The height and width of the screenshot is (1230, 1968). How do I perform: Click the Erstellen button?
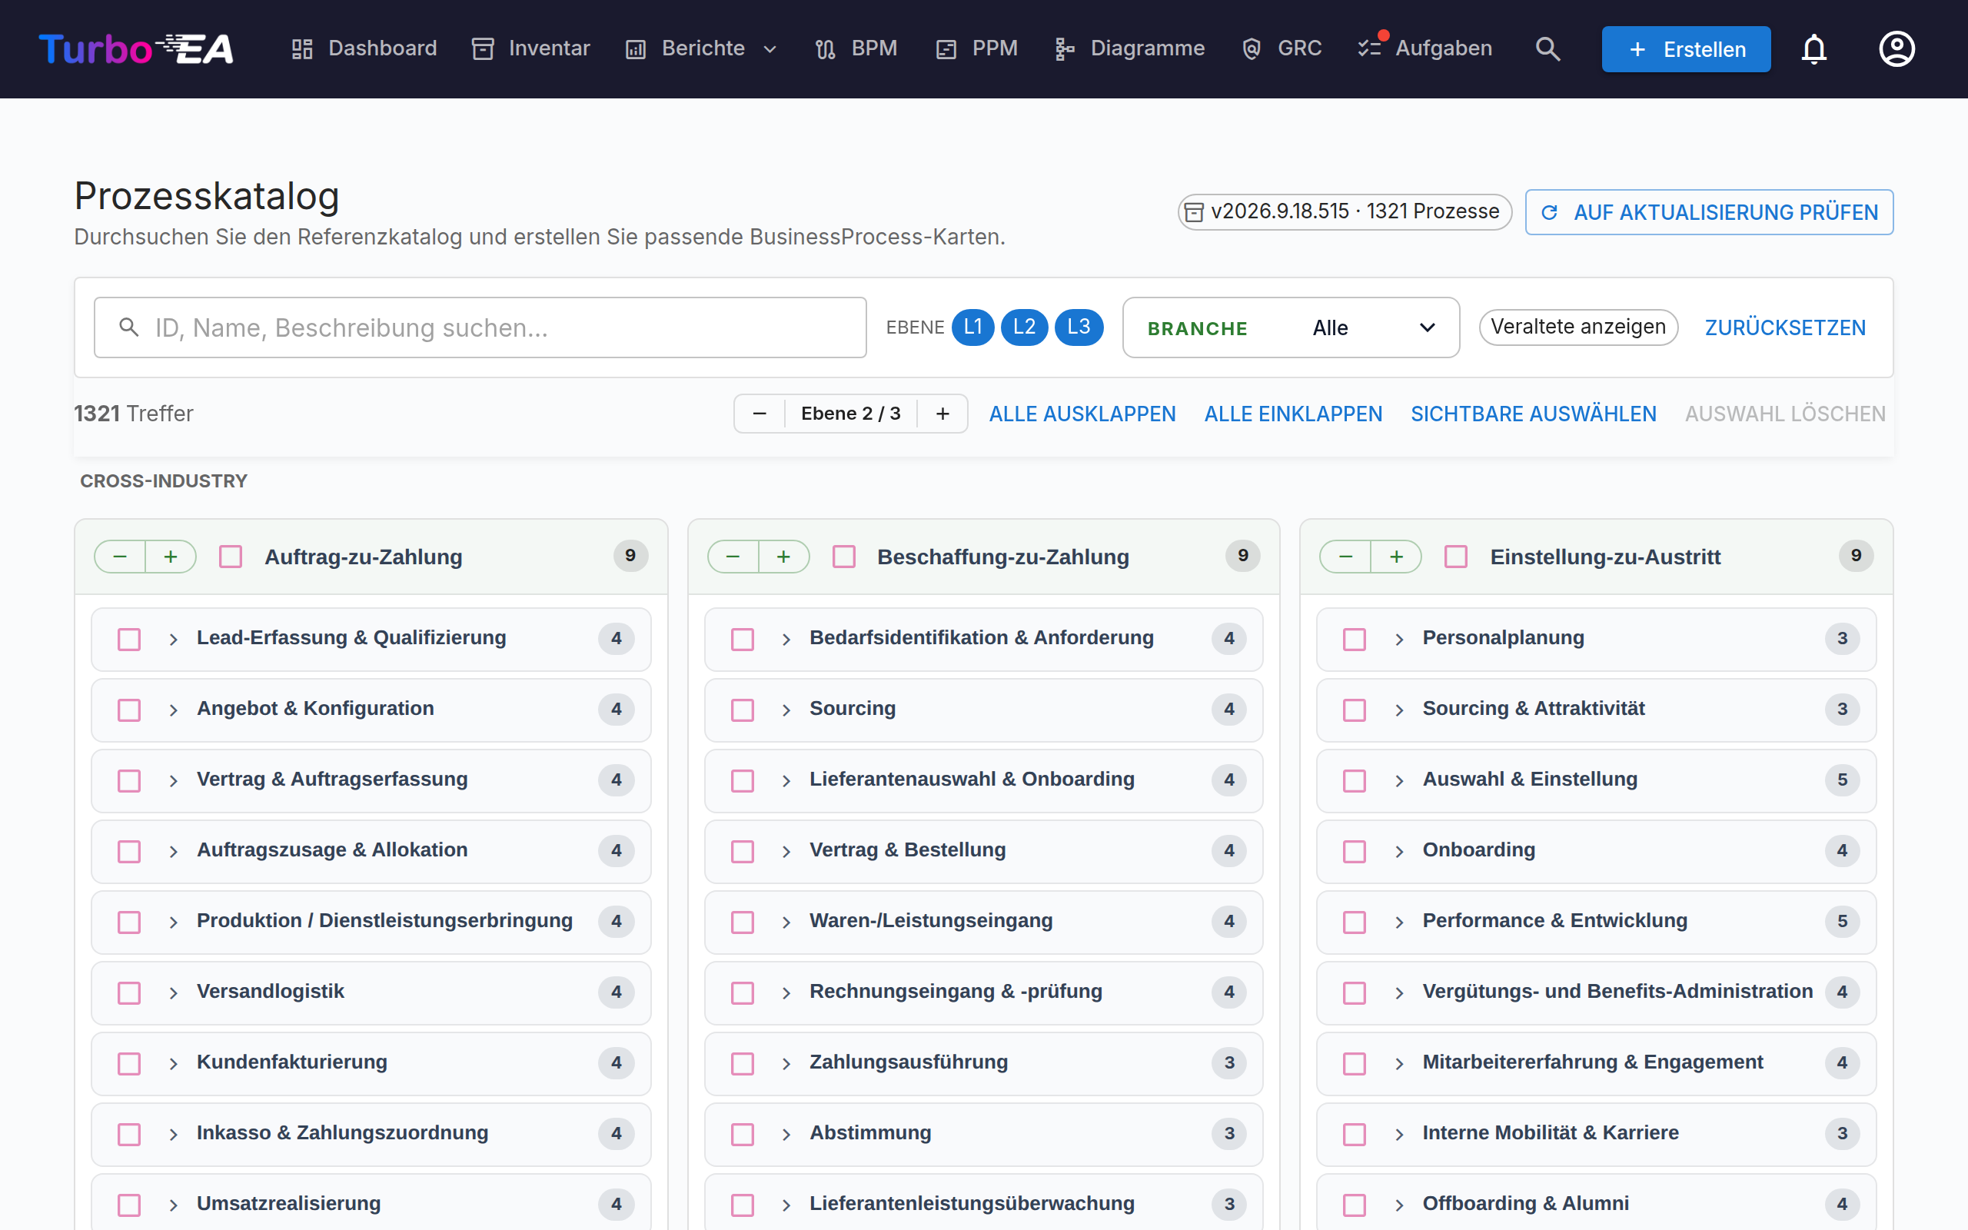tap(1686, 48)
